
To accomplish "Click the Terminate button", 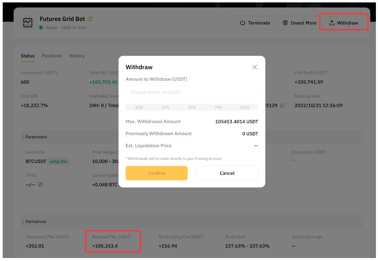I will tap(255, 23).
